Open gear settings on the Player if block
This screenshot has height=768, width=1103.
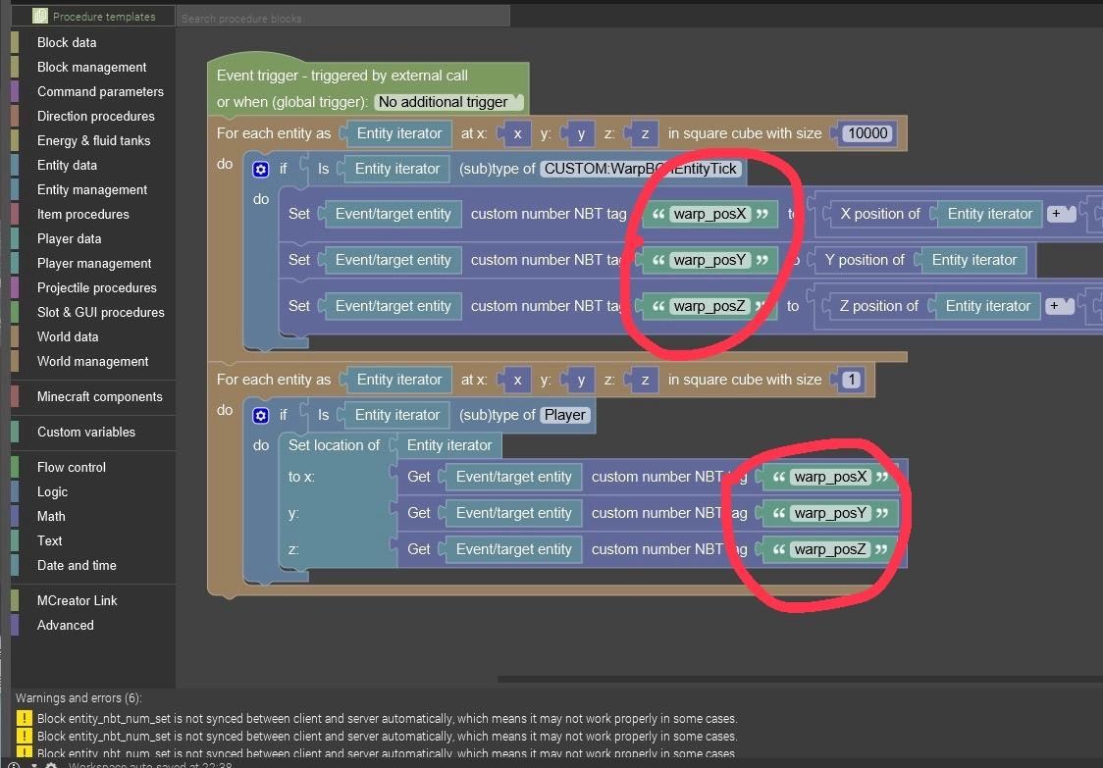coord(260,416)
